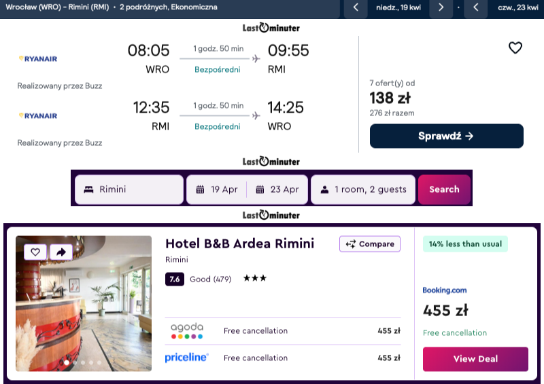Open the Hotel B&B Ardea Rimini title
Screen dimensions: 544x384
pos(239,244)
